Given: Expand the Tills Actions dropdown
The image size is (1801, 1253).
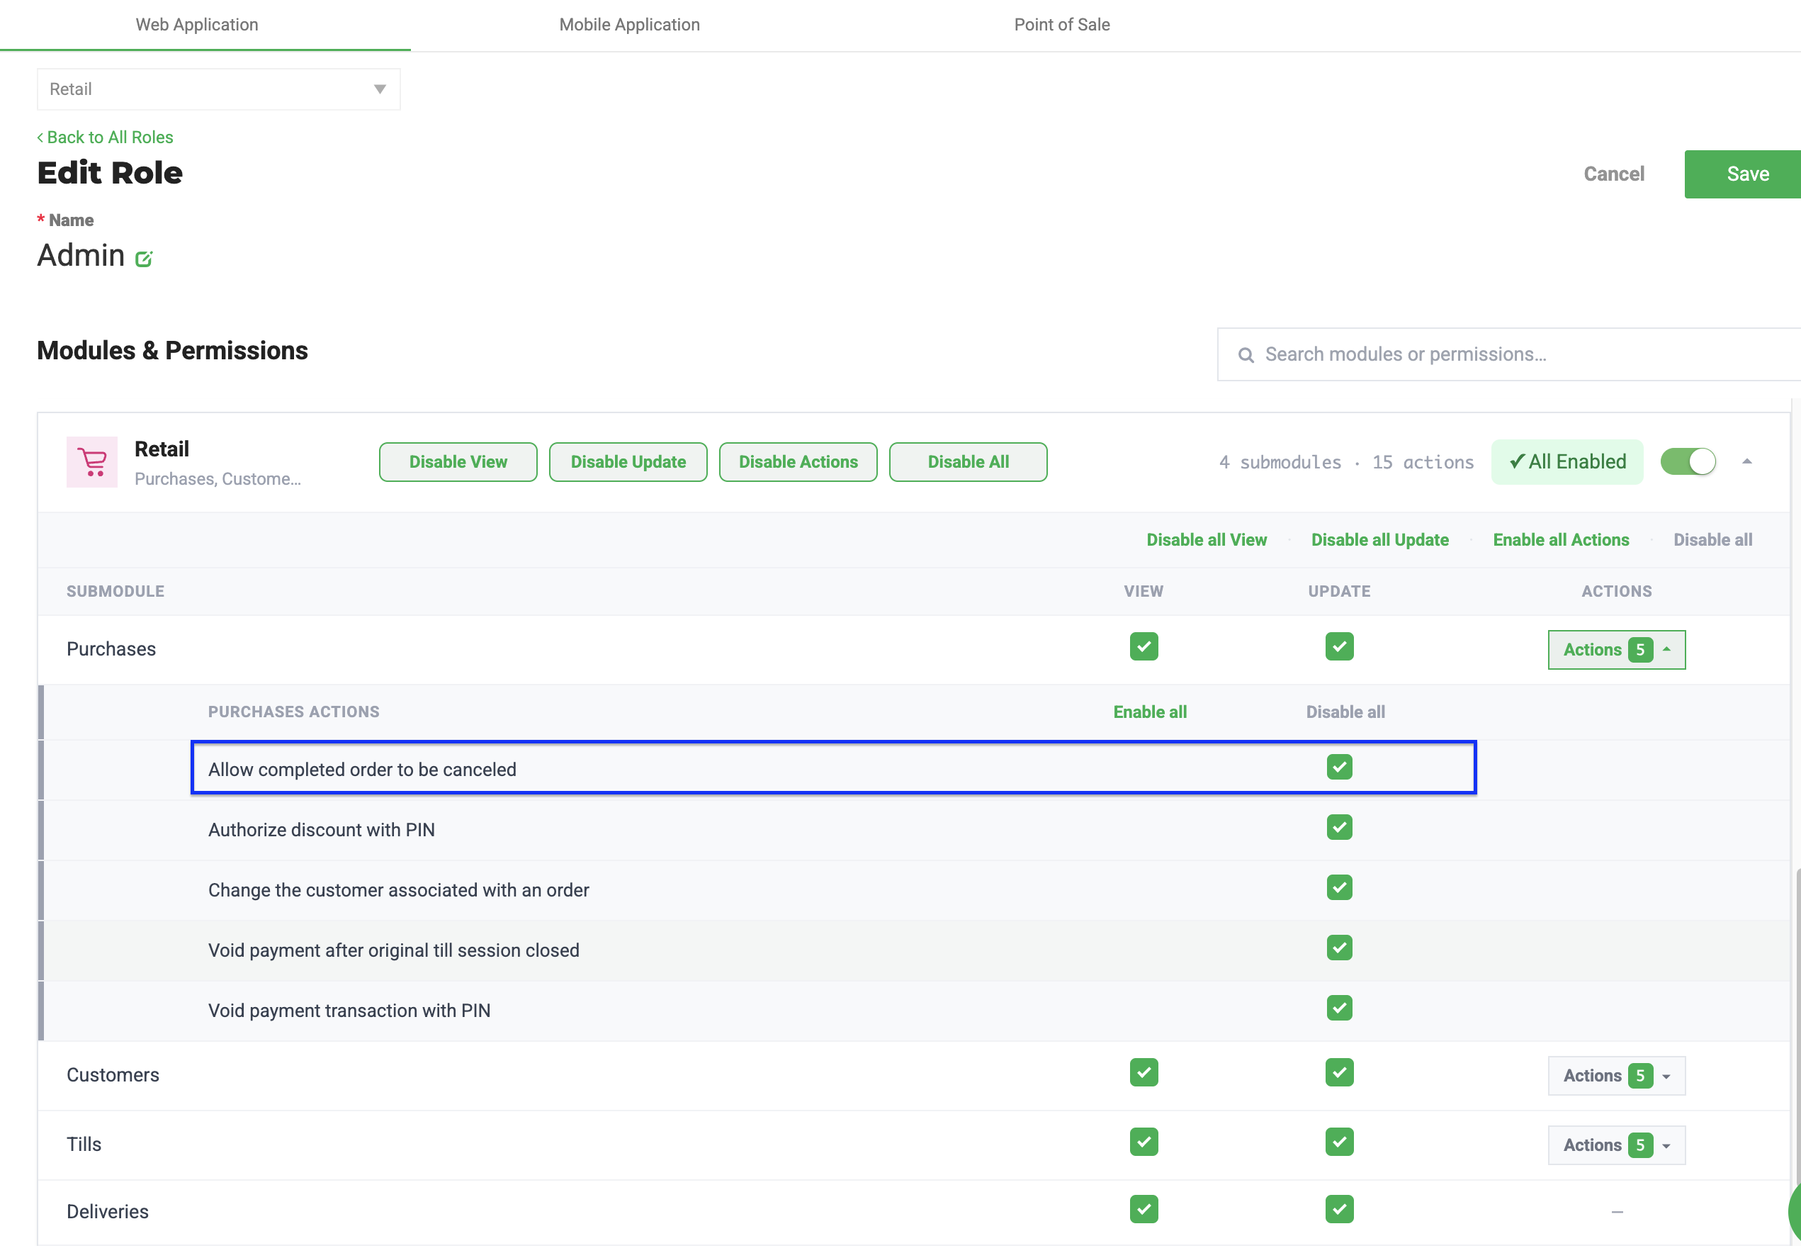Looking at the screenshot, I should coord(1616,1145).
